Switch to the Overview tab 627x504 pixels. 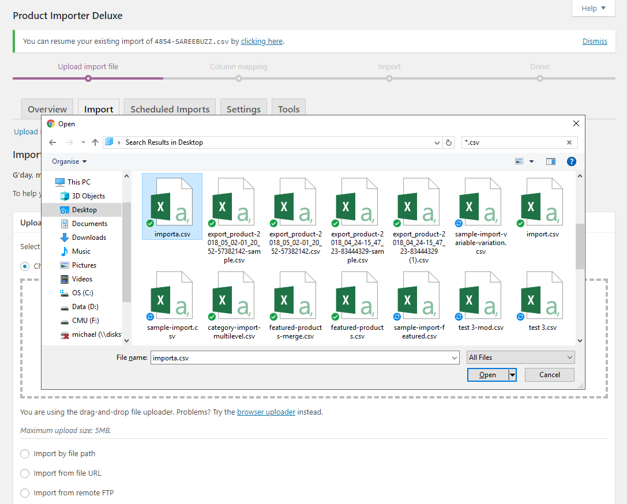click(x=47, y=109)
